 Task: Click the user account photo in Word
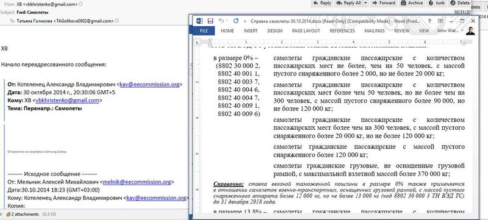click(470, 30)
